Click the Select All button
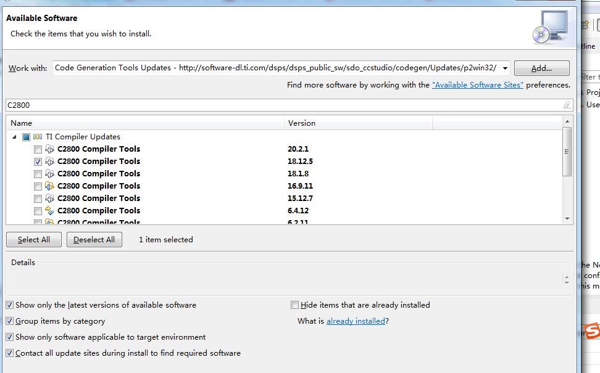 (x=34, y=240)
